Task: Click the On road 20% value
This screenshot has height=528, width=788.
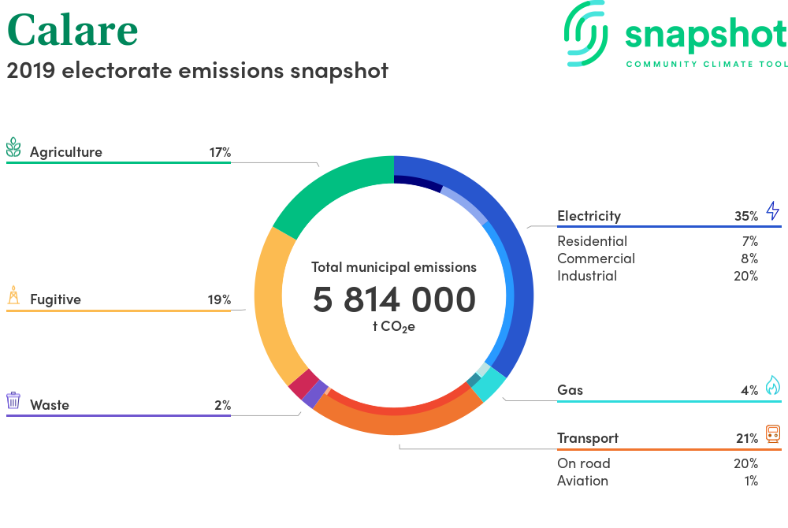Action: click(745, 463)
